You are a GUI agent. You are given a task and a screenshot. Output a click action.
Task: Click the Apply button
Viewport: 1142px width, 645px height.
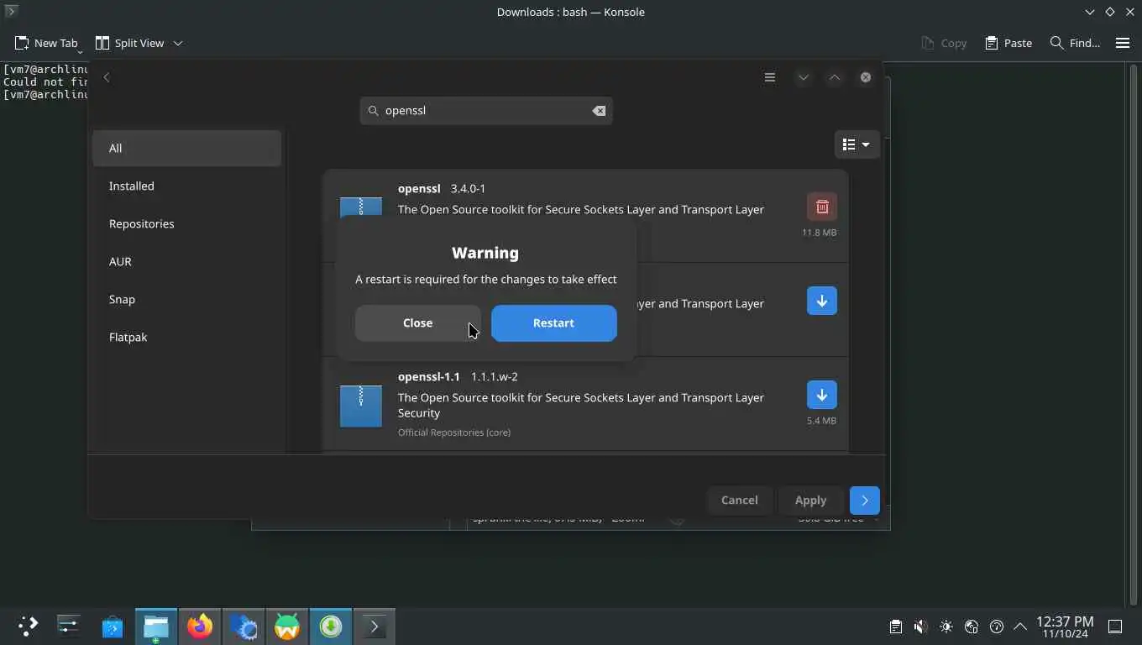pyautogui.click(x=810, y=500)
